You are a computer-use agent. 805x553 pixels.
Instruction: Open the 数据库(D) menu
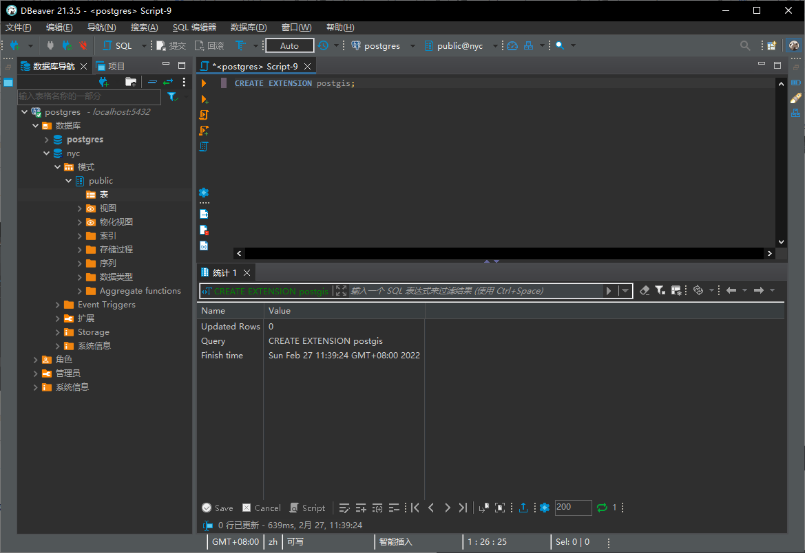[x=249, y=28]
